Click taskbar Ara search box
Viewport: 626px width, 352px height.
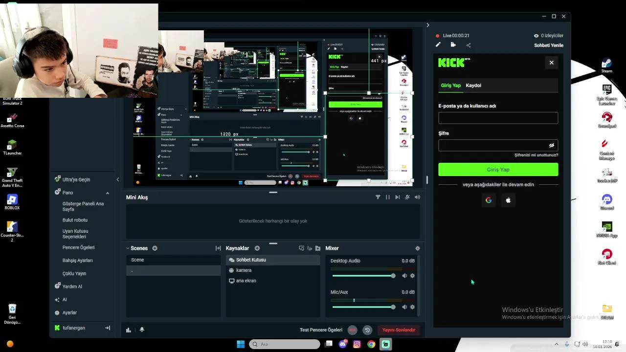[x=285, y=344]
